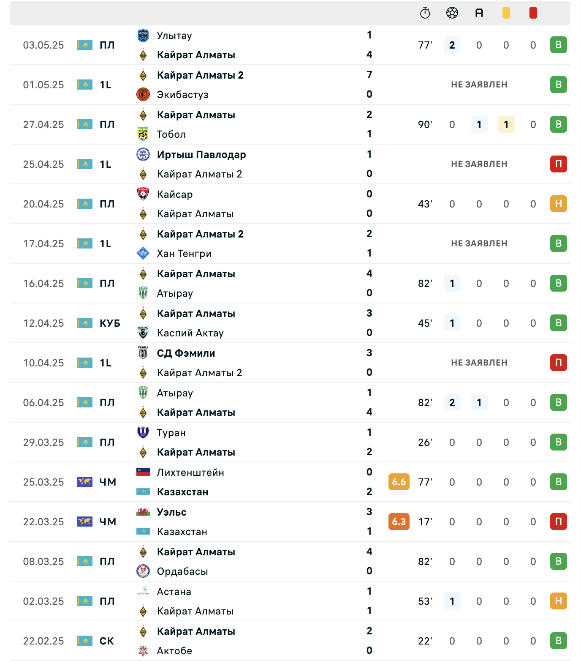Open the 6.6 rating badge

pos(399,482)
